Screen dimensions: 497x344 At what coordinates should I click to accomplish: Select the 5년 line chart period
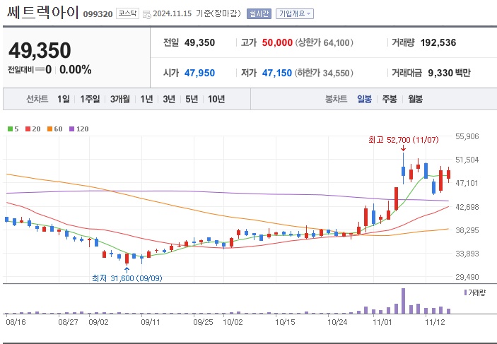click(x=192, y=99)
